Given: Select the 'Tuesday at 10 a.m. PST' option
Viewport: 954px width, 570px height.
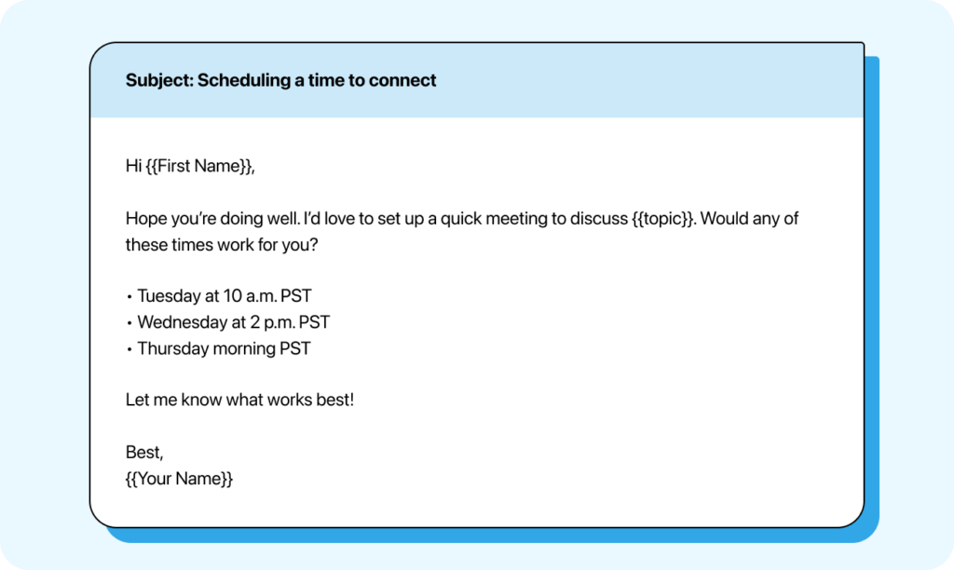Looking at the screenshot, I should (x=225, y=297).
